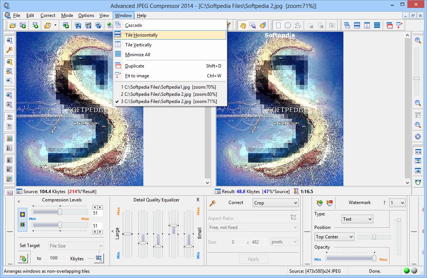Screen dimensions: 427x278
Task: Open the Aspect Ratio dropdown
Action: pyautogui.click(x=253, y=227)
